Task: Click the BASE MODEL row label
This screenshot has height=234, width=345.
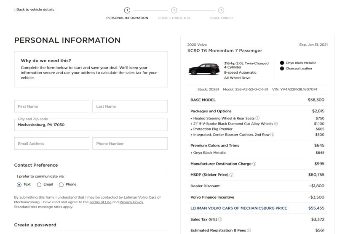Action: coord(203,100)
